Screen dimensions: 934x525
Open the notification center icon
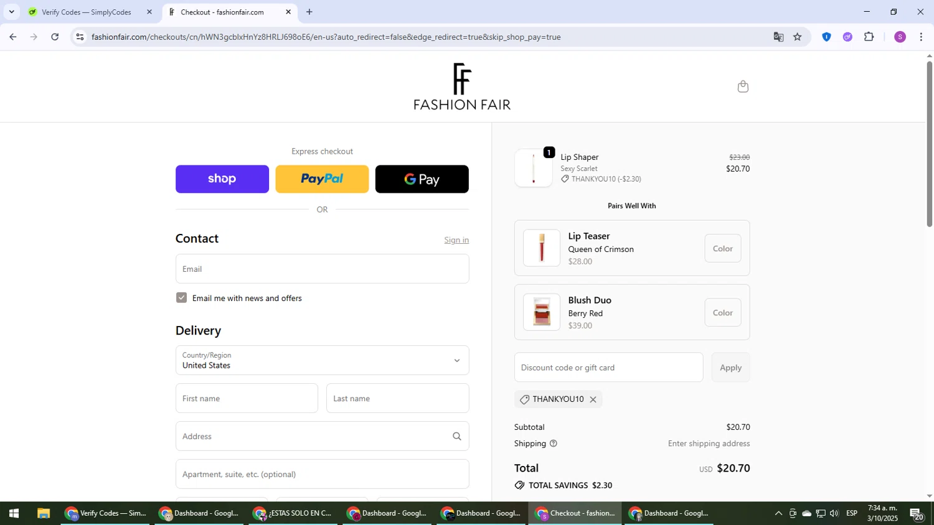pos(916,513)
